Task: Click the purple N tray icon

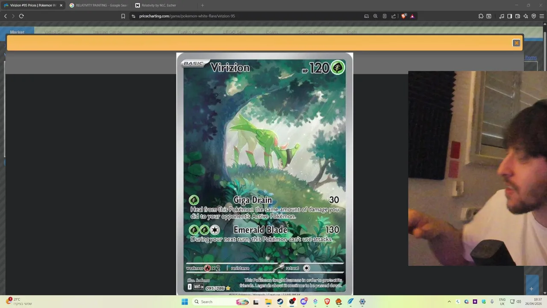Action: click(475, 302)
